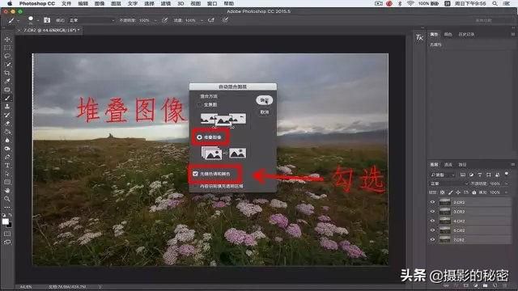518x291 pixels.
Task: Select the Lasso tool
Action: [x=7, y=56]
